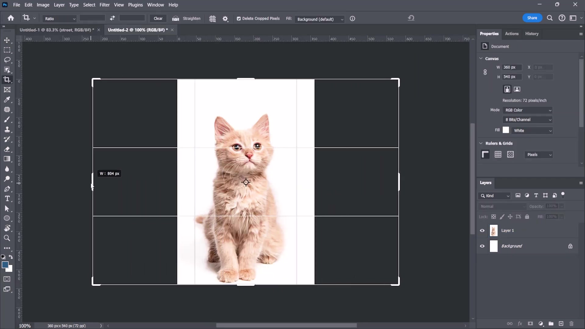585x329 pixels.
Task: Toggle layer filtering on/off switch
Action: [x=563, y=195]
